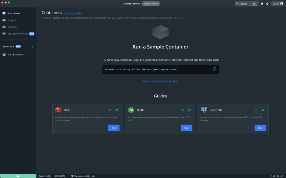Run the Redis sample container

point(114,128)
